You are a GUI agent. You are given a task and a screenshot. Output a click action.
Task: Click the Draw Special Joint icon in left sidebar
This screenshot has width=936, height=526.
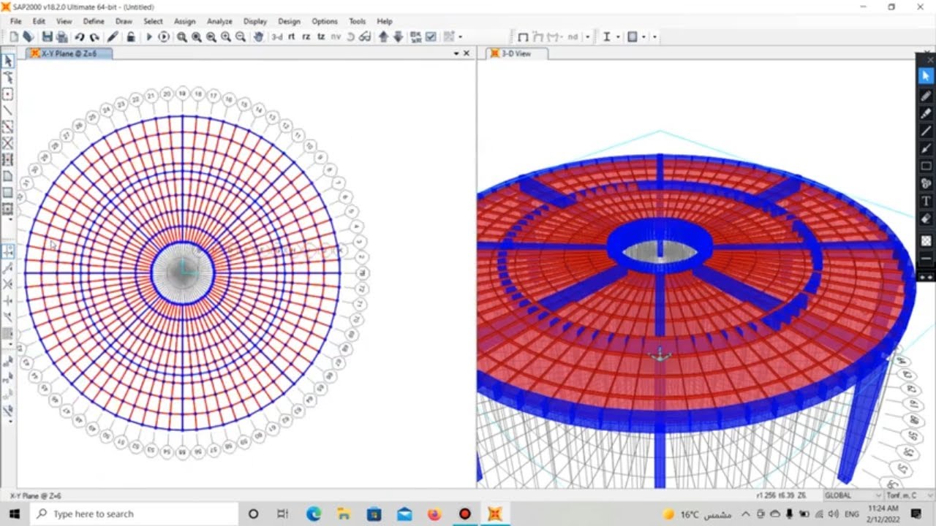pos(8,94)
